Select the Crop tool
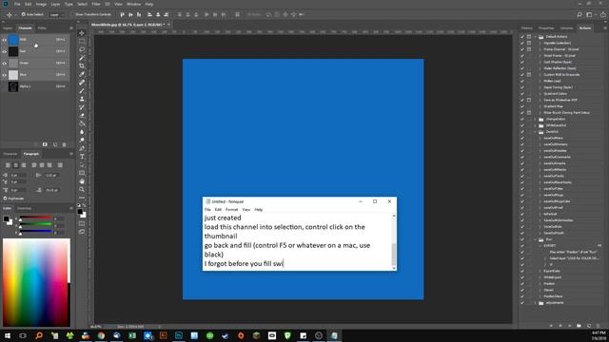Screen dimensions: 609x342 tap(82, 66)
